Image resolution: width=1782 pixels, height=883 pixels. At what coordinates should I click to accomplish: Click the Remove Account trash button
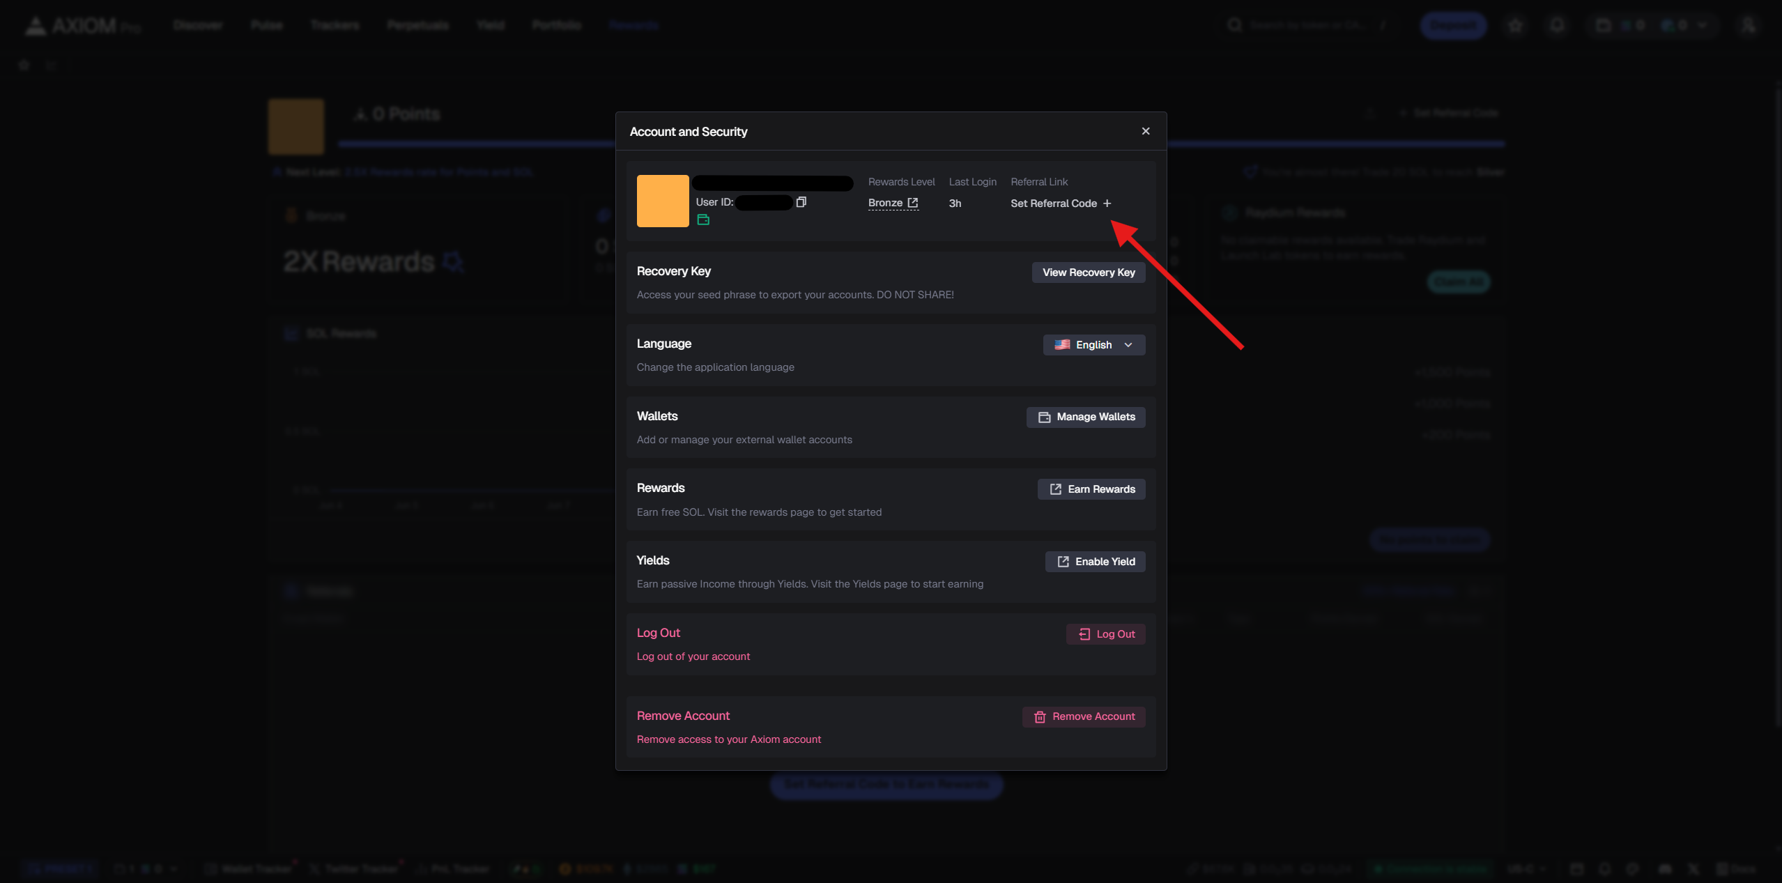coord(1083,716)
